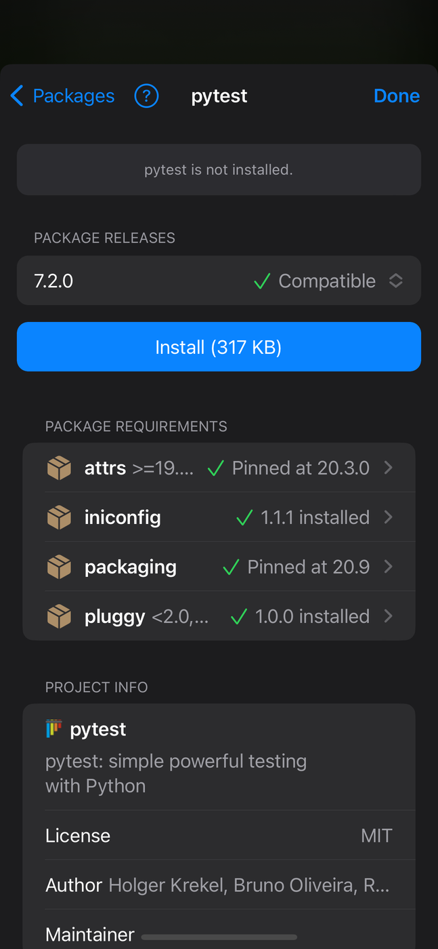The width and height of the screenshot is (438, 949).
Task: Tap the pytest is not installed banner
Action: click(x=219, y=169)
